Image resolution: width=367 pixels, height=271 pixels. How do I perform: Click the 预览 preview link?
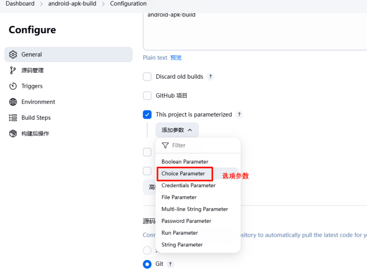tap(176, 58)
